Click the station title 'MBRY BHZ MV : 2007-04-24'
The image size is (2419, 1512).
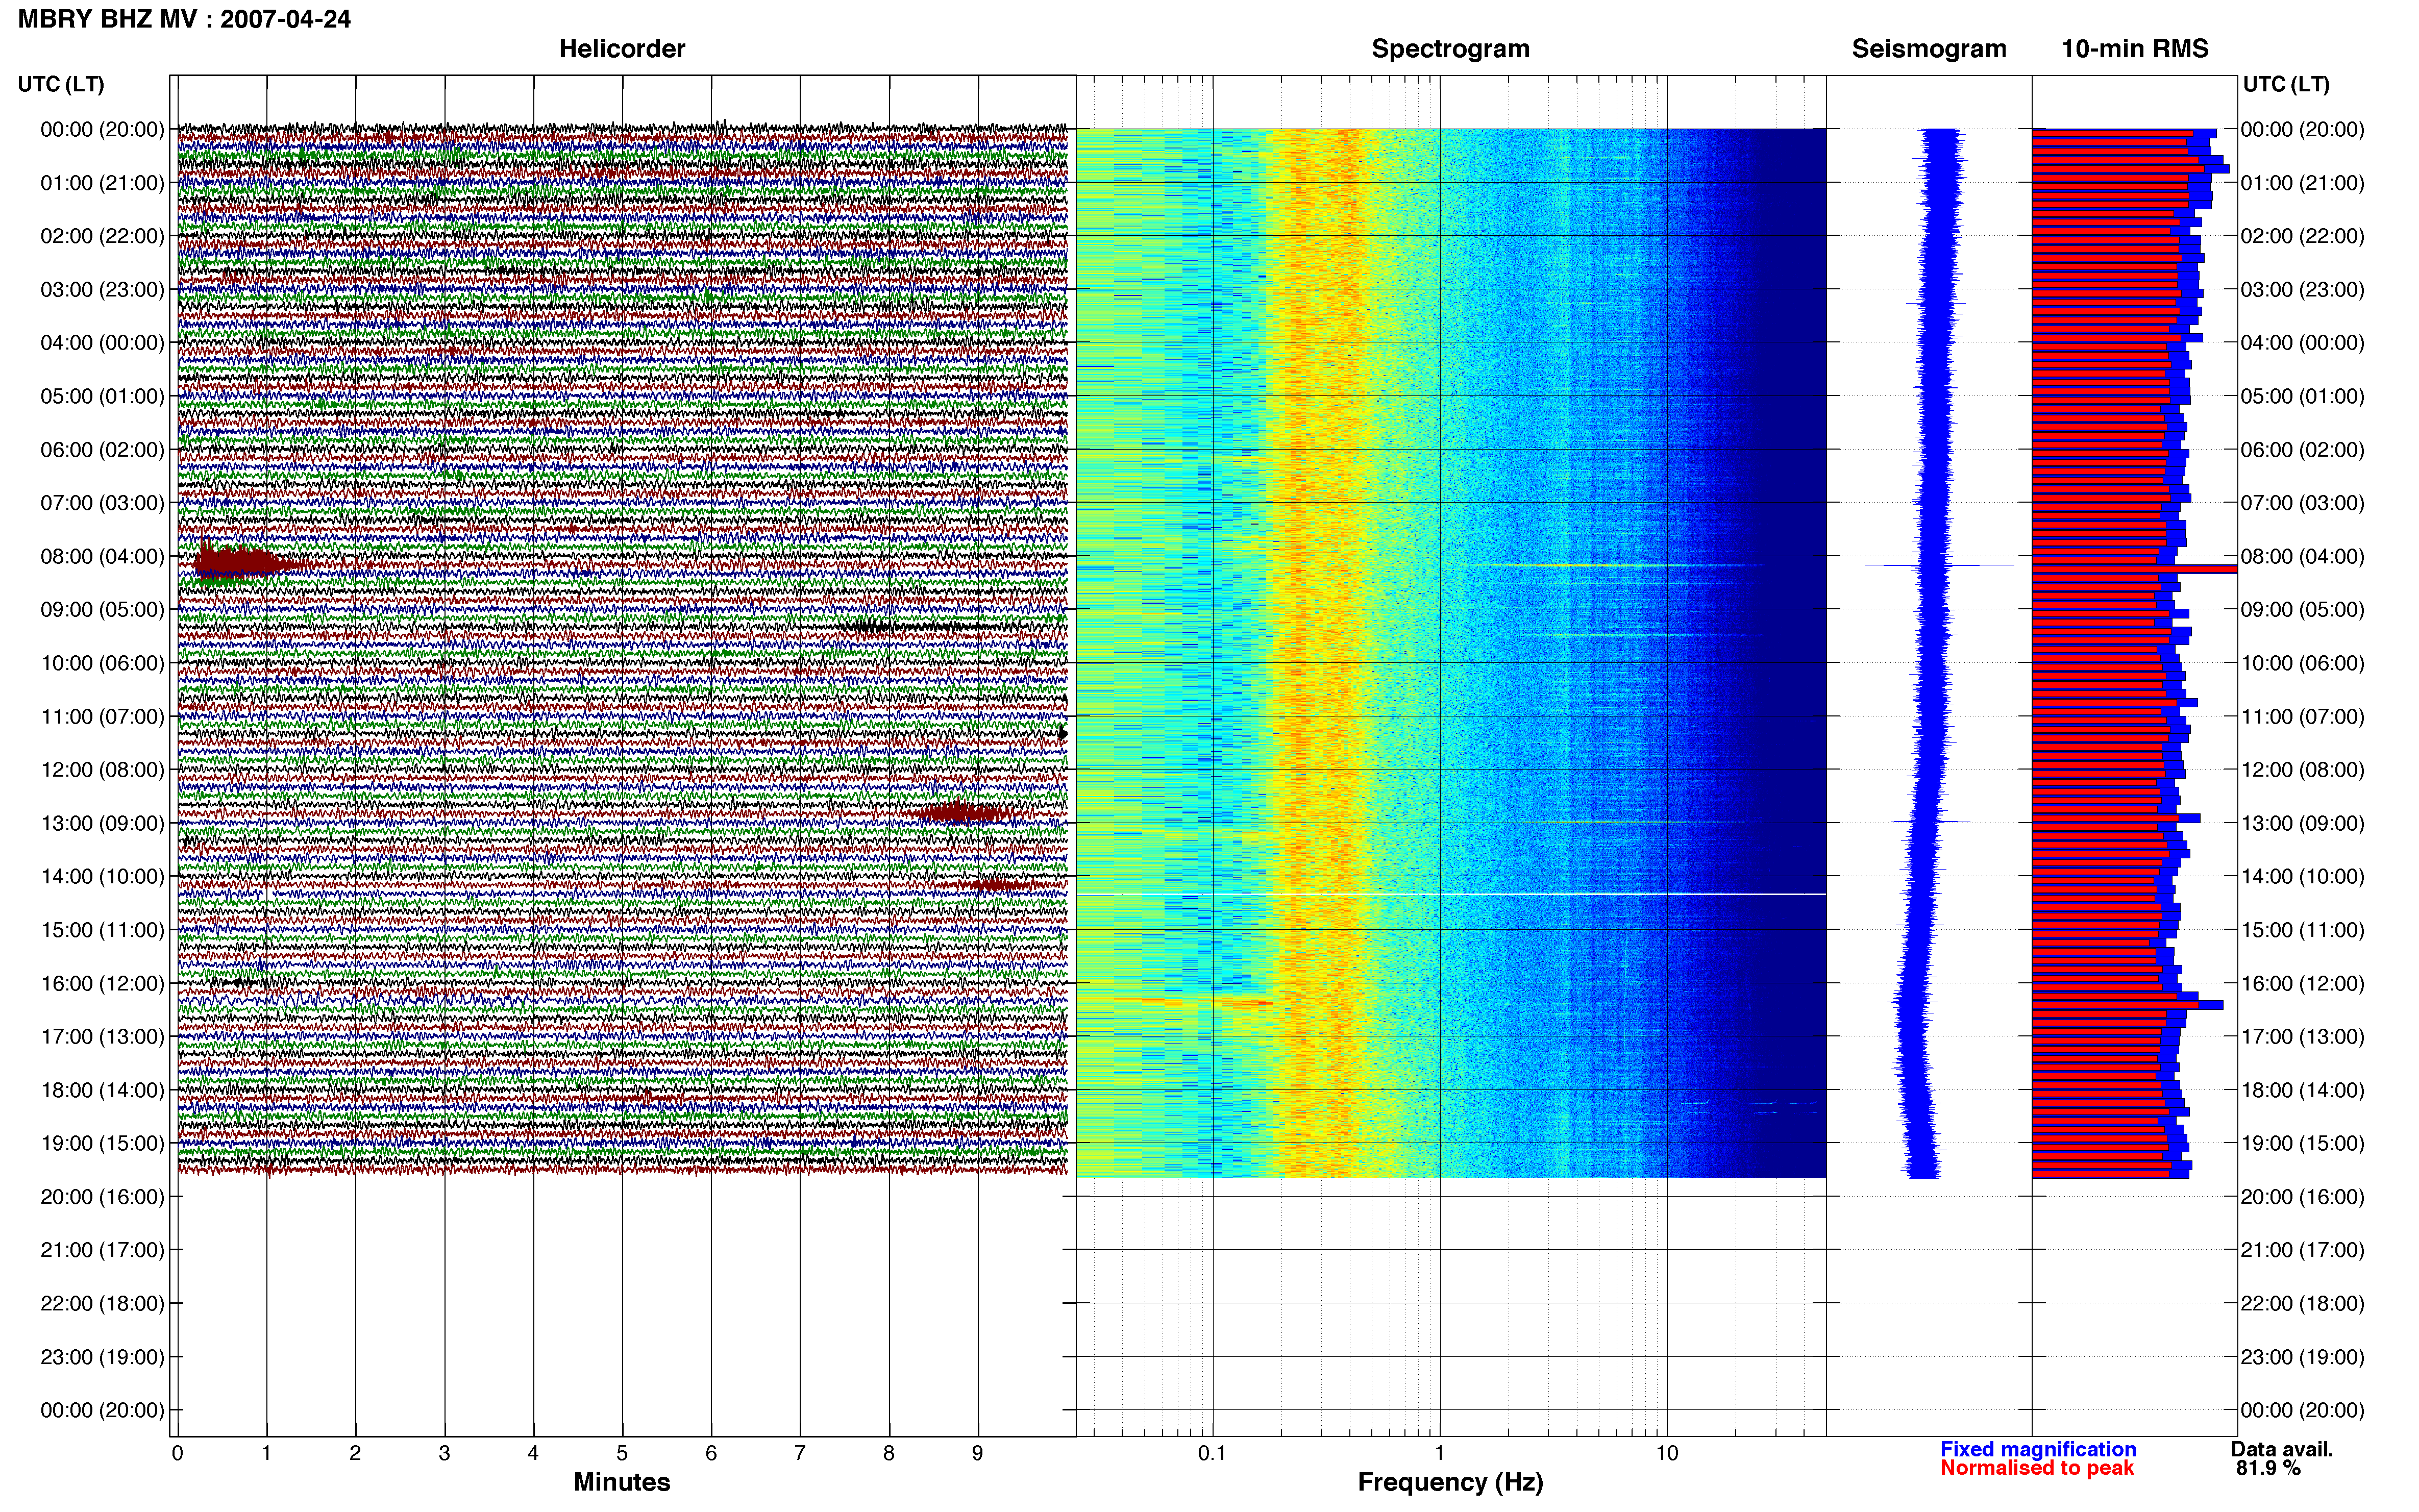point(184,19)
